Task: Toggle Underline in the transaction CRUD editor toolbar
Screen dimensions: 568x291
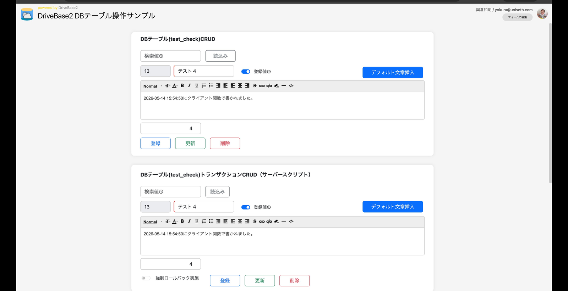Action: [197, 221]
